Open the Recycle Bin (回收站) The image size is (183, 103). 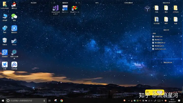[x=5, y=41]
